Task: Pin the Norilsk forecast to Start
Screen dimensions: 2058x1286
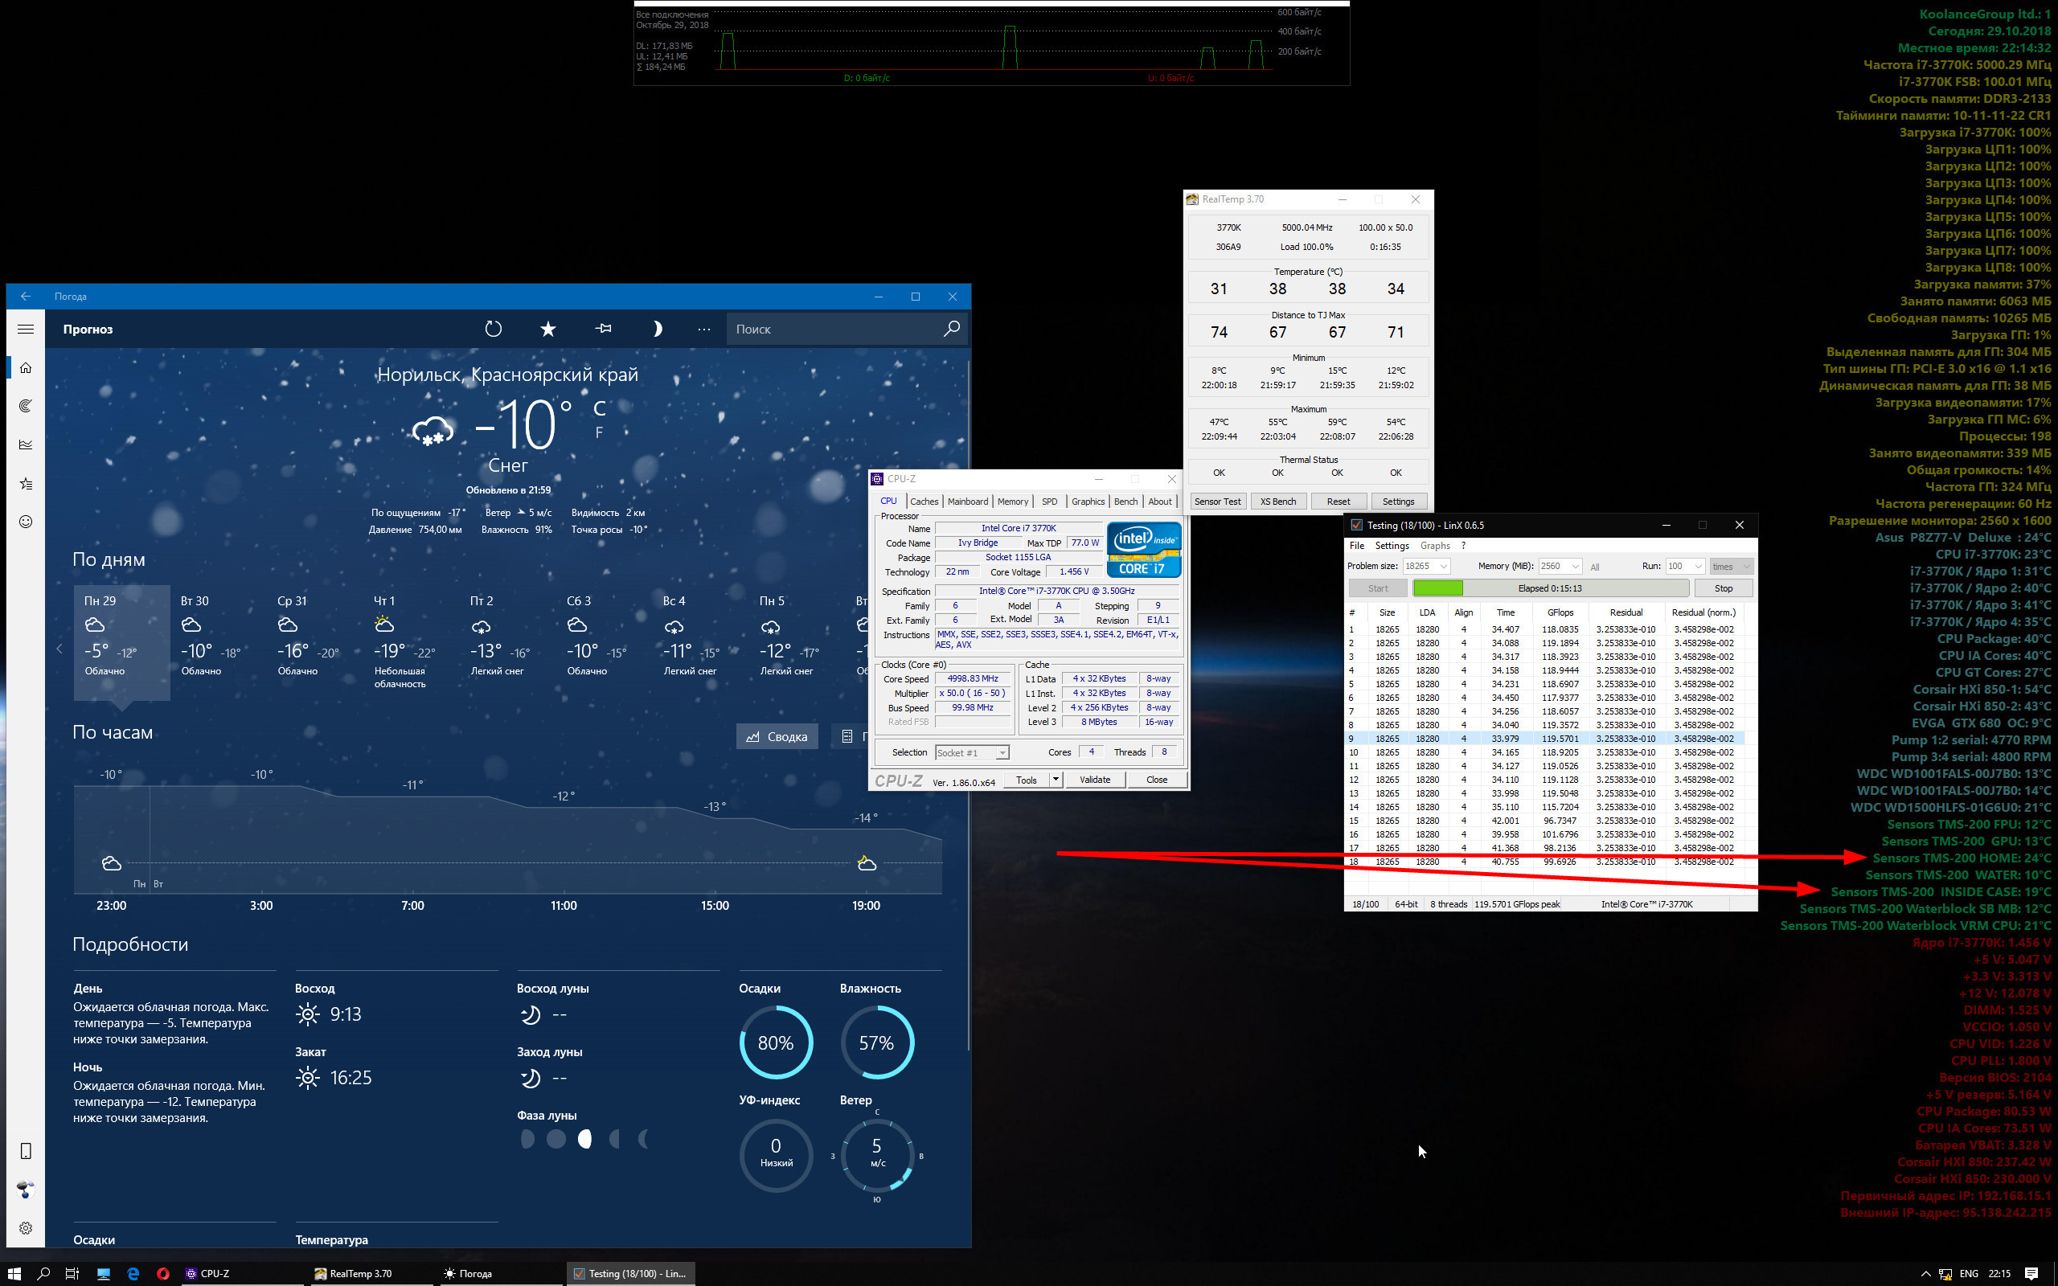Action: coord(603,330)
